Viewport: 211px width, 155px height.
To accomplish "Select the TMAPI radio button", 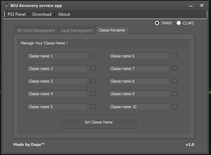I will point(157,23).
